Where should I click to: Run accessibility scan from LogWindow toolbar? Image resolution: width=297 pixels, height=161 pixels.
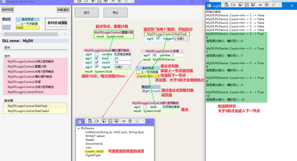tap(267, 5)
